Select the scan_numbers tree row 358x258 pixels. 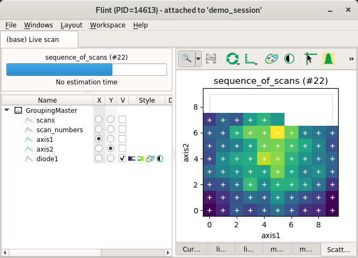click(87, 130)
